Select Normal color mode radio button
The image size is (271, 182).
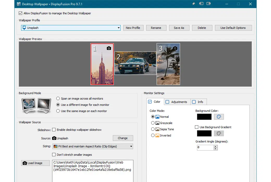point(153,117)
